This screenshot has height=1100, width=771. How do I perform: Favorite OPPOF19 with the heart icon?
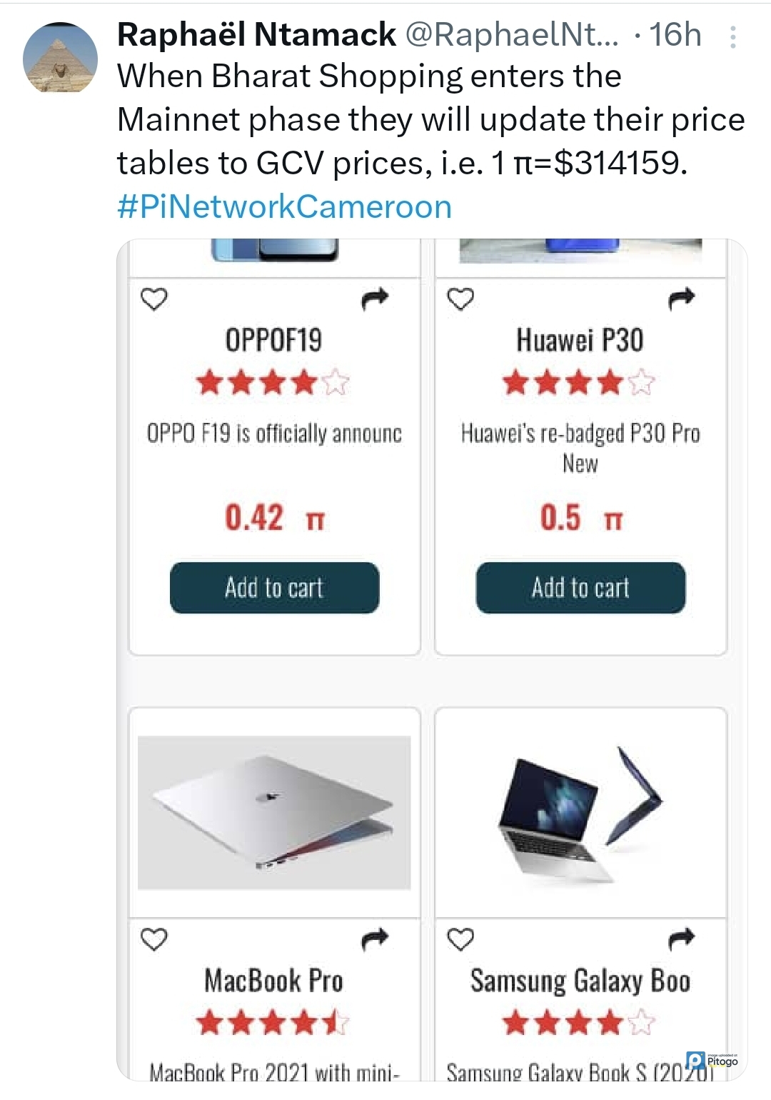pos(154,299)
